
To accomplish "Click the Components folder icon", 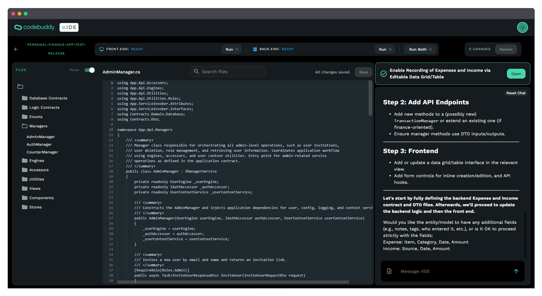I will pos(25,197).
